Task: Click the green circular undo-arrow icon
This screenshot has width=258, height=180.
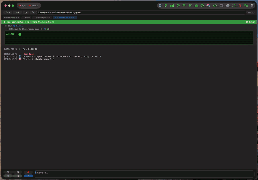Action: 184,6
